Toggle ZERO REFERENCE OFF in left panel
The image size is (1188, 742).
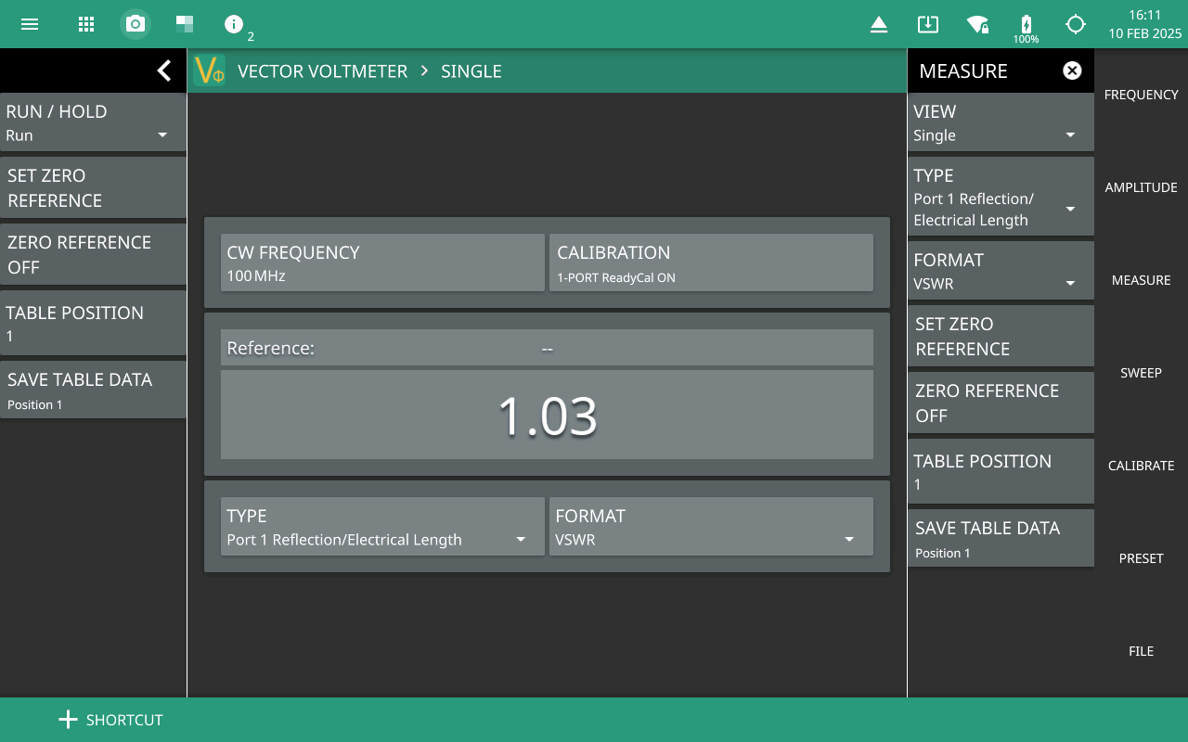click(x=93, y=254)
